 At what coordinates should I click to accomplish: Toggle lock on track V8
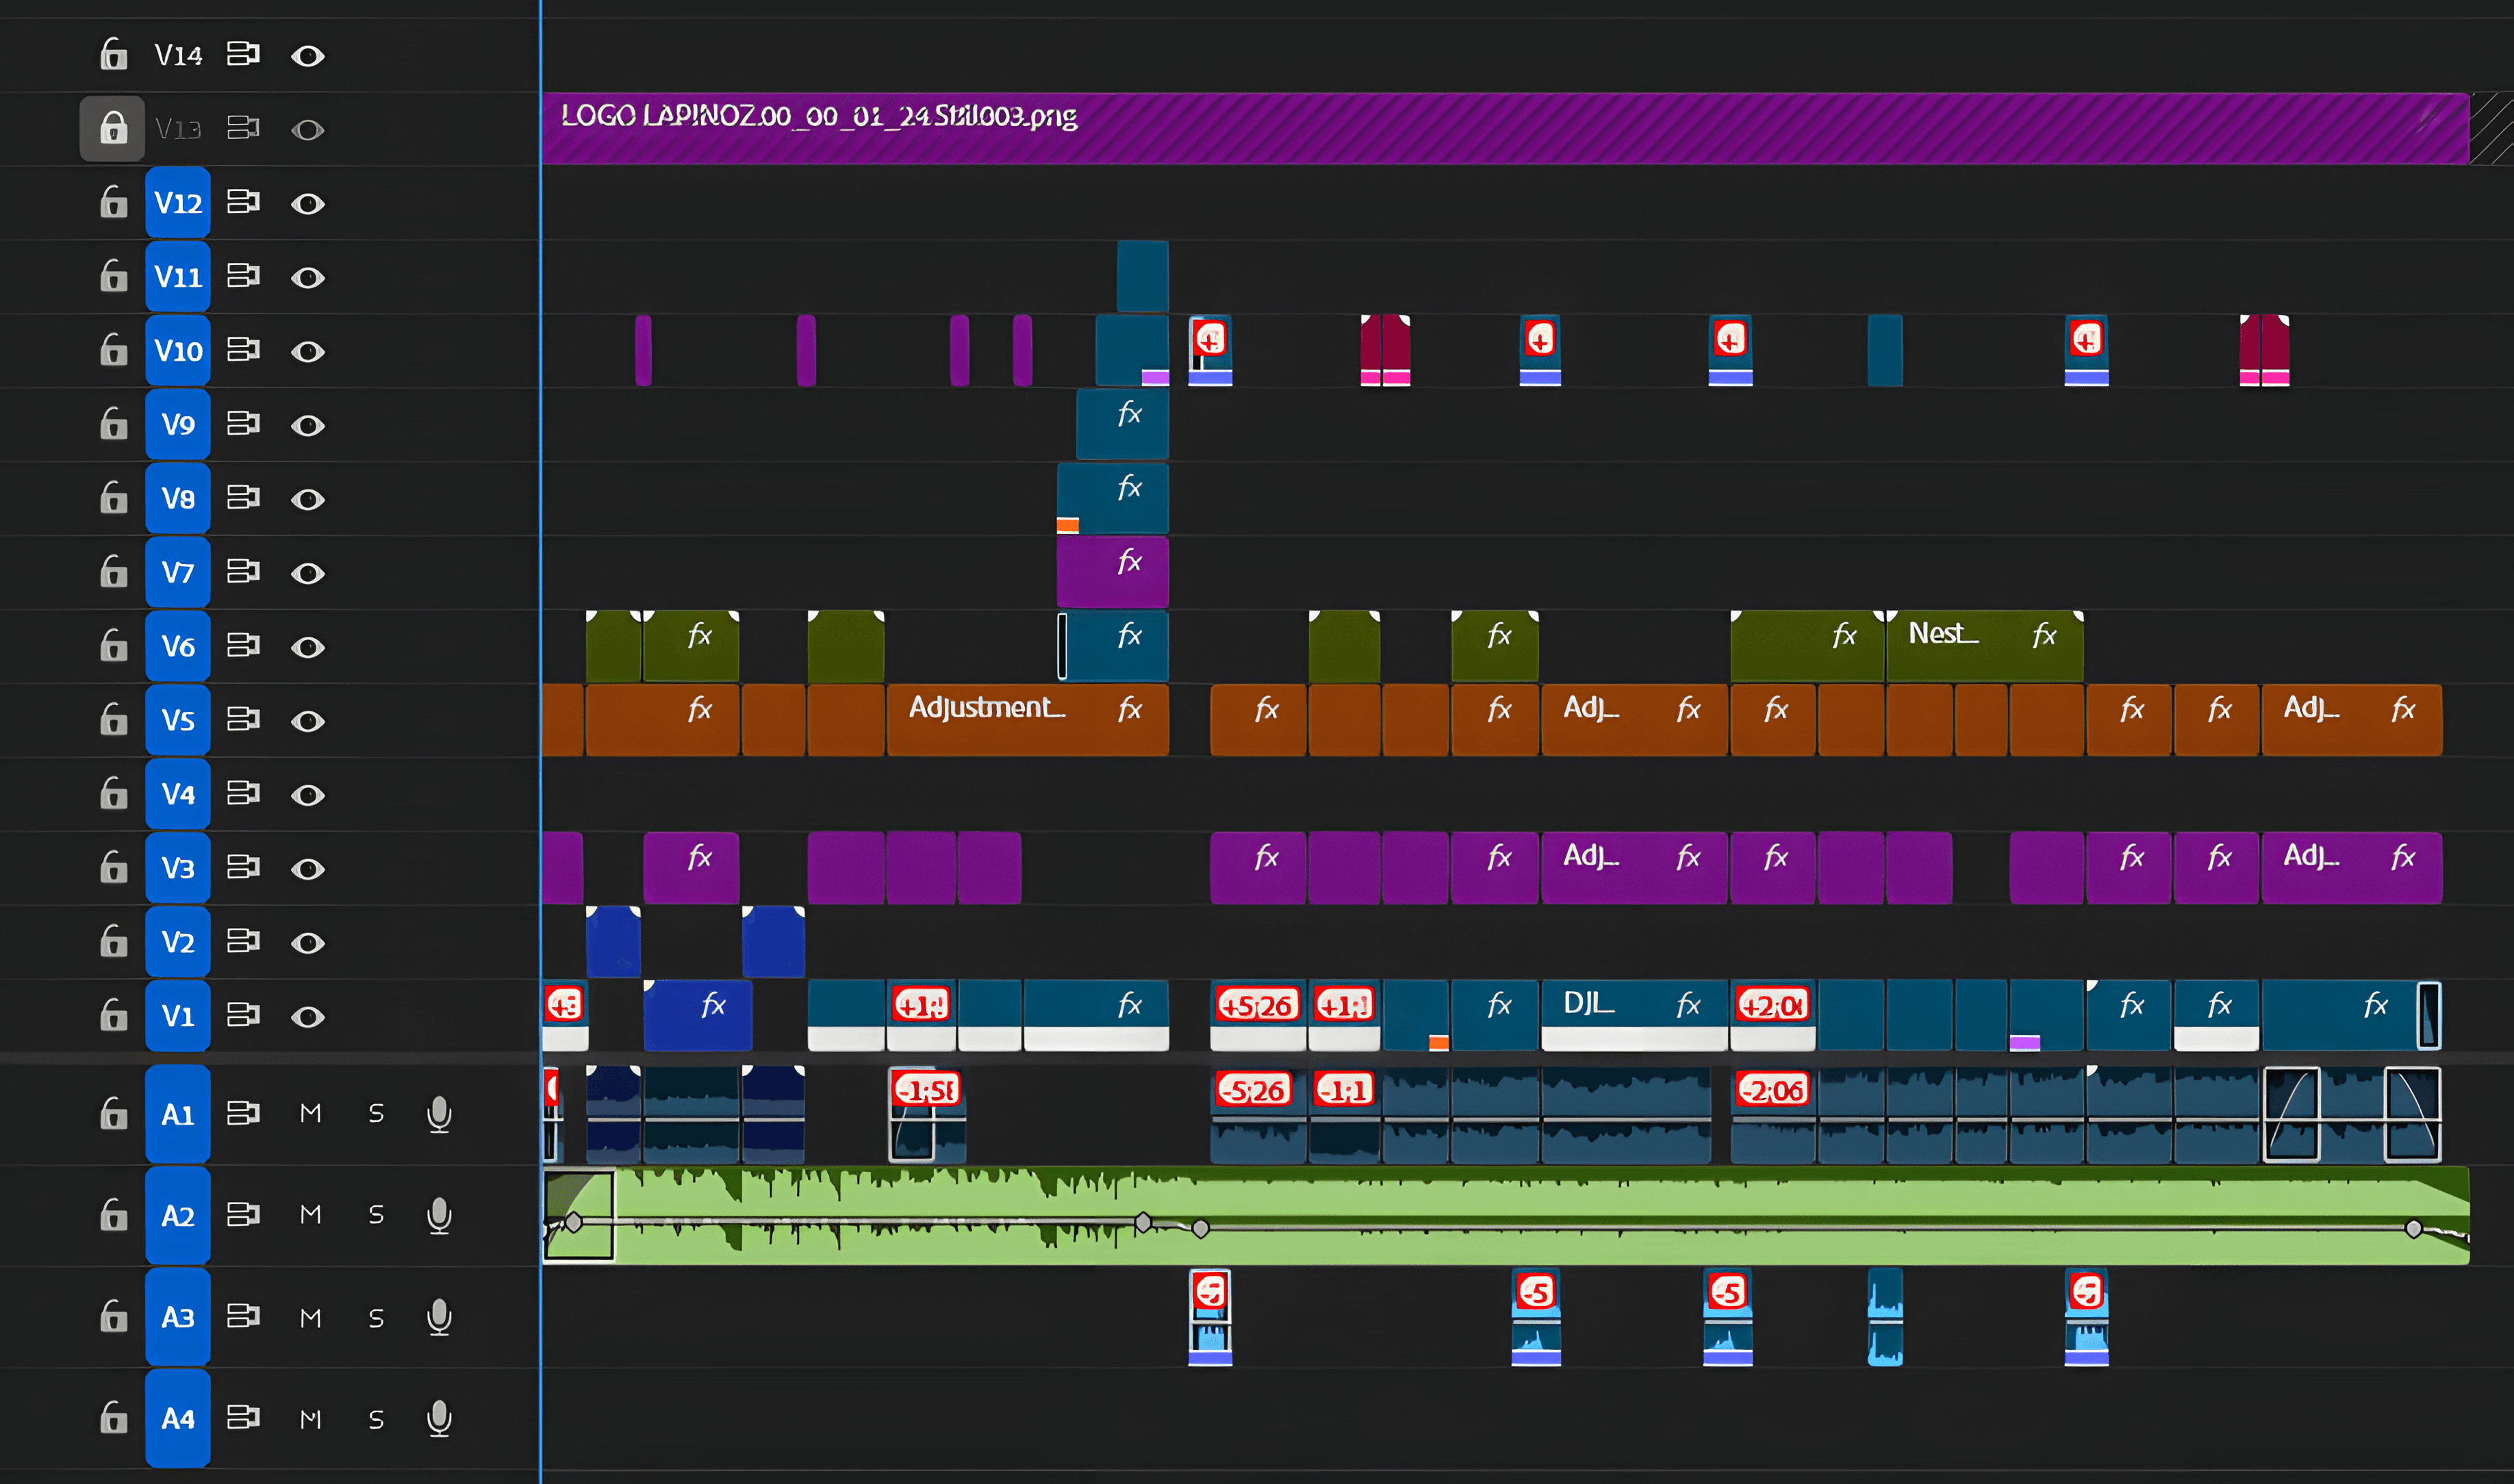(x=113, y=498)
